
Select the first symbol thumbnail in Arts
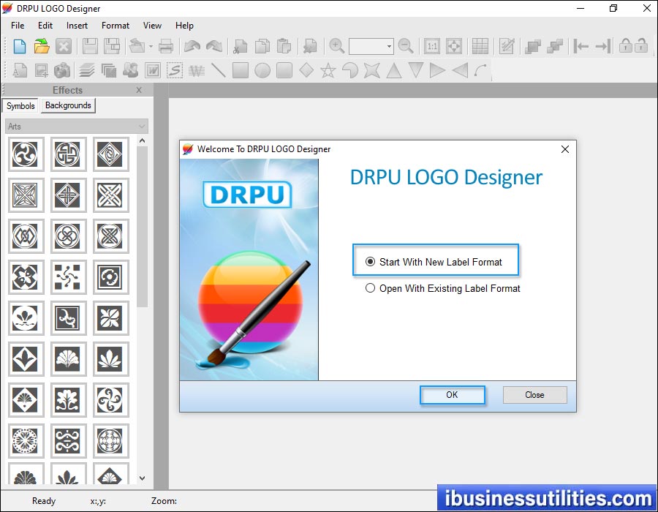26,154
